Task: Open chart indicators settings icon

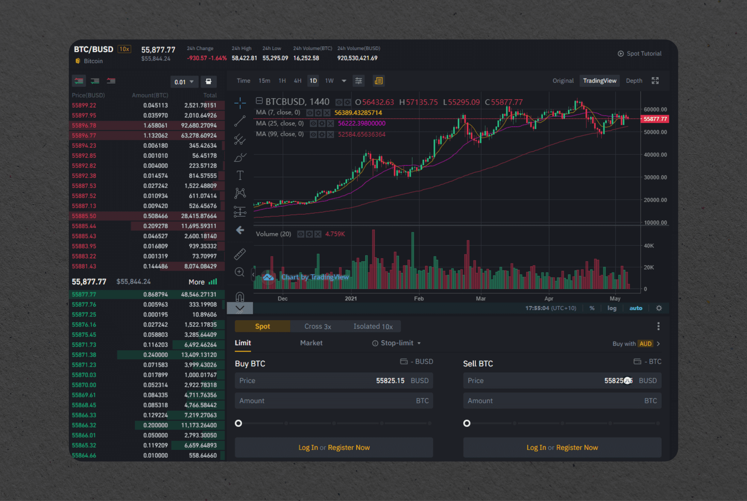Action: coord(359,81)
